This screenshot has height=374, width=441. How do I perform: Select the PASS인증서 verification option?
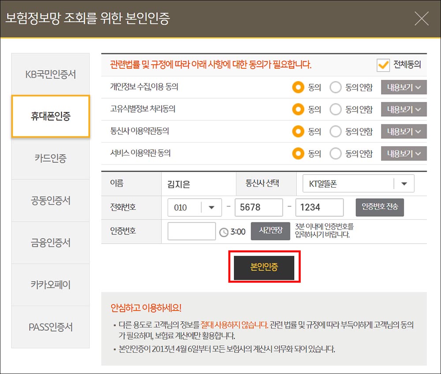coord(50,327)
